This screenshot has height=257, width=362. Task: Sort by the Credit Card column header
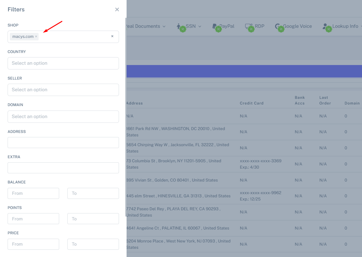(252, 103)
